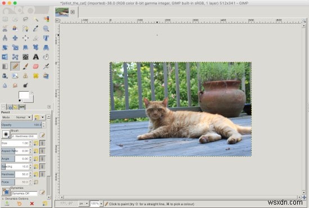Select the Fuzzy Select wand tool
Viewport: 309px width, 208px height.
coord(36,19)
